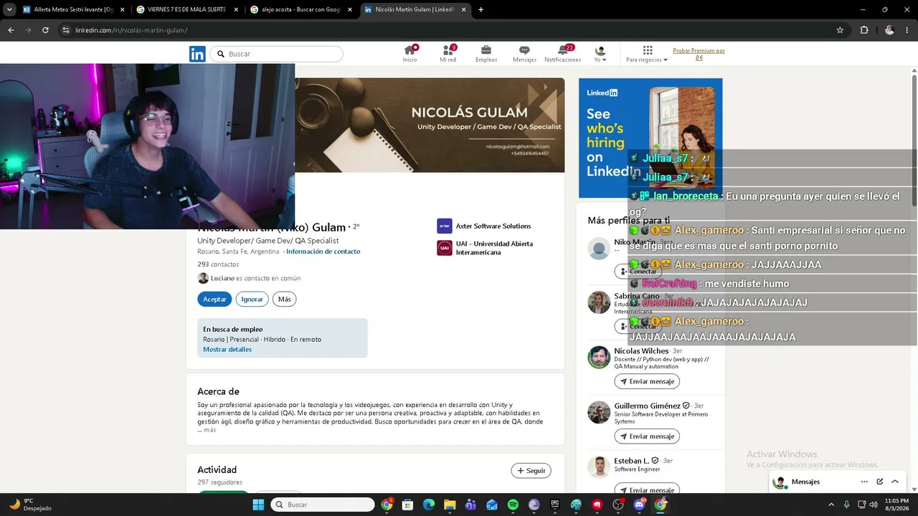Click the 297 seguidores text
Viewport: 918px width, 516px height.
220,482
